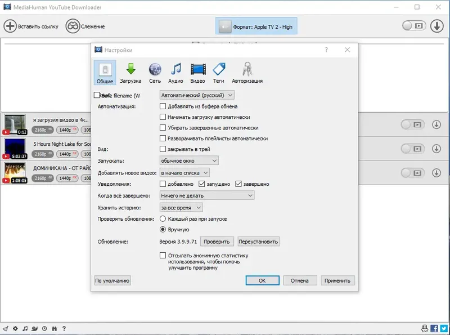Check закрывать в трей
Image resolution: width=450 pixels, height=335 pixels.
point(163,149)
